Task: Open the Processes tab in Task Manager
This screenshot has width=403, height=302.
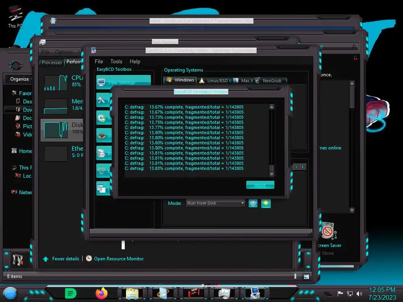Action: click(x=52, y=63)
